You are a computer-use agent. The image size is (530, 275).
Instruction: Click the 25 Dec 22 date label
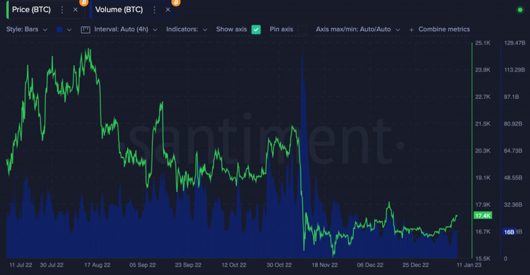pyautogui.click(x=415, y=265)
